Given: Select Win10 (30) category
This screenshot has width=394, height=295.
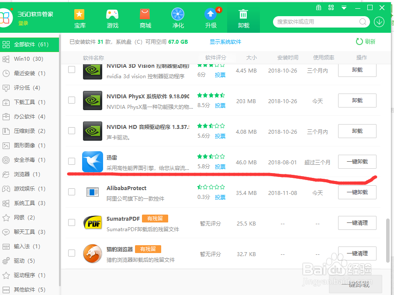Looking at the screenshot, I should click(29, 59).
